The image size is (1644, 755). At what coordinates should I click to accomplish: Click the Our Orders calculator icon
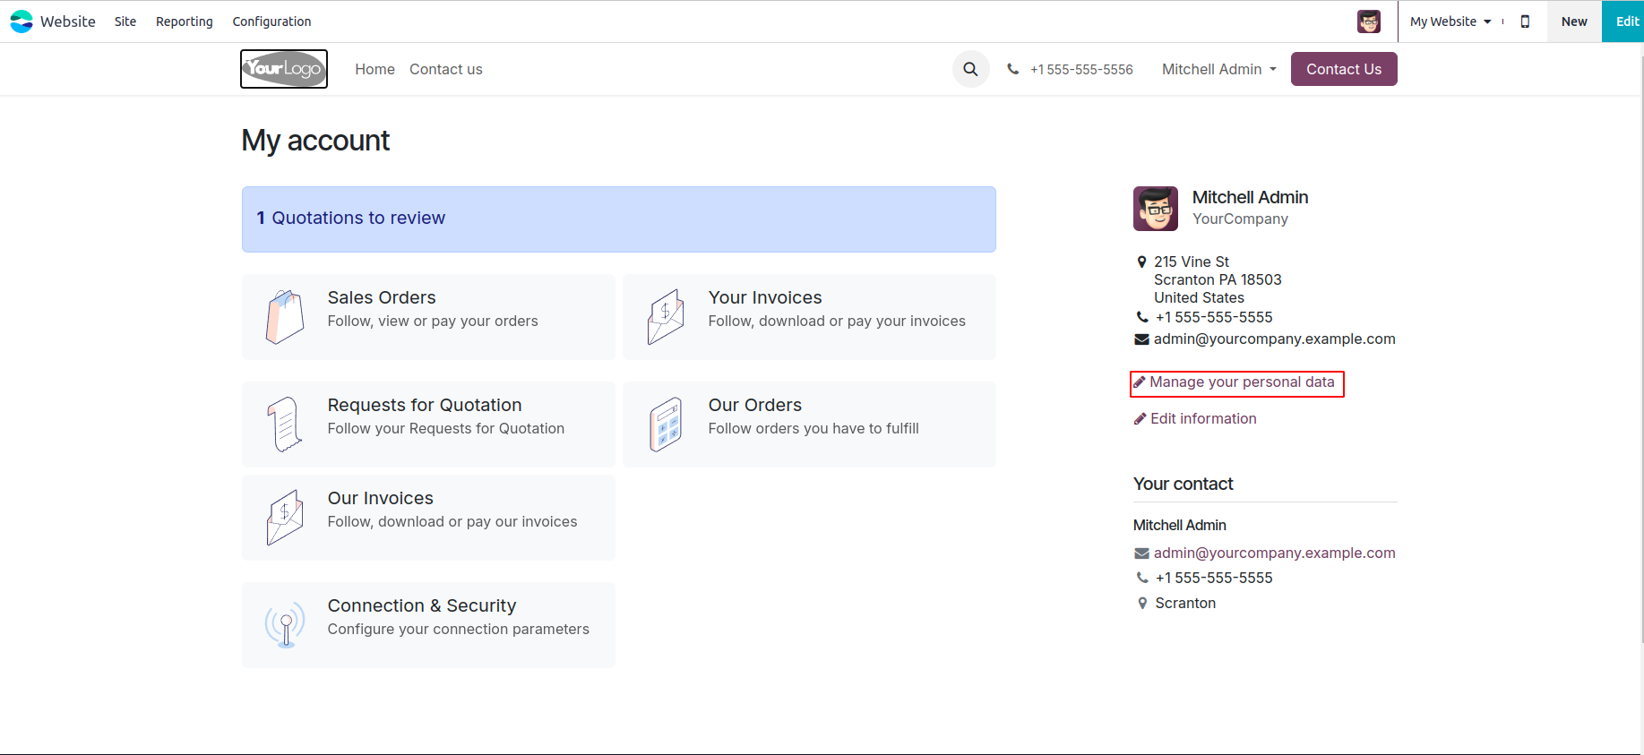666,425
